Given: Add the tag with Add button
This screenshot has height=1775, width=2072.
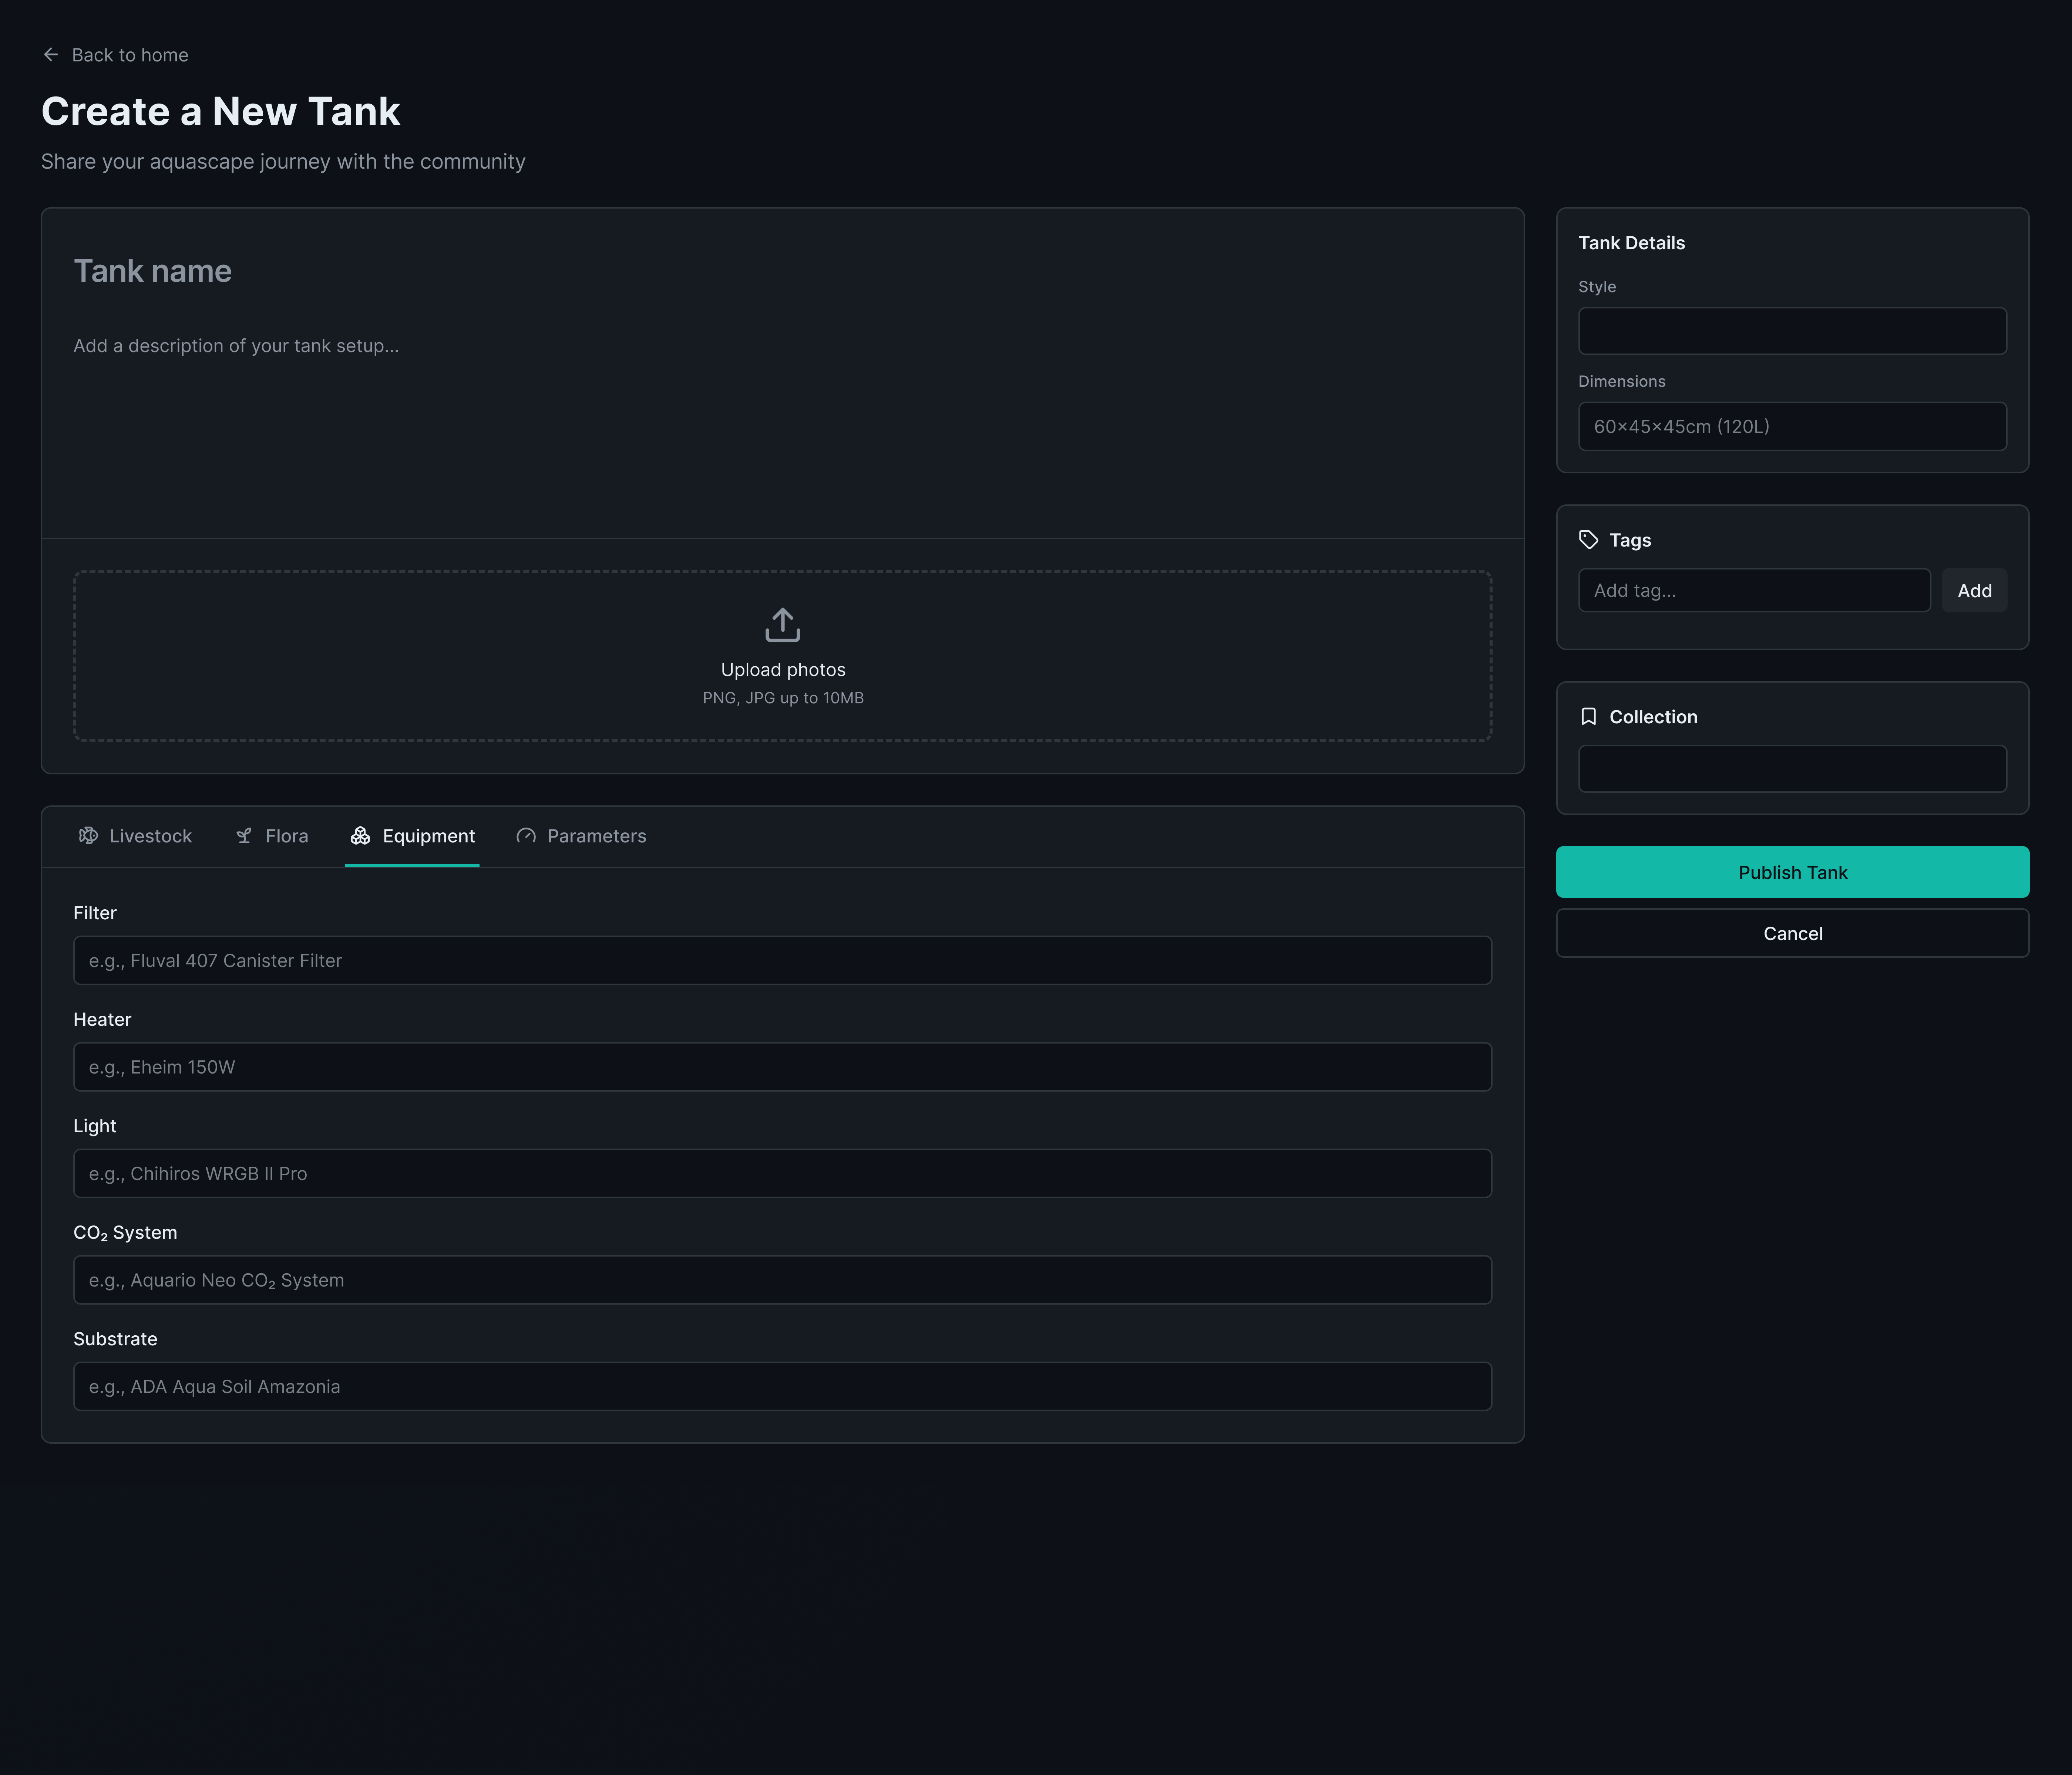Looking at the screenshot, I should 1974,591.
